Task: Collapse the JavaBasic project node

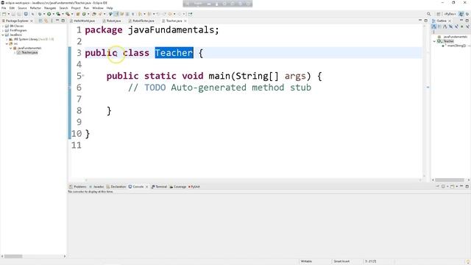Action: pyautogui.click(x=3, y=35)
